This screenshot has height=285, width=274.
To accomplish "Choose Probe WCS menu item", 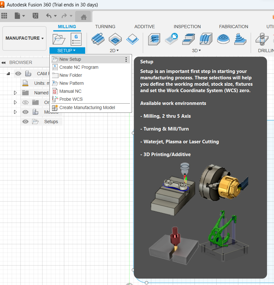I will 90,99.
